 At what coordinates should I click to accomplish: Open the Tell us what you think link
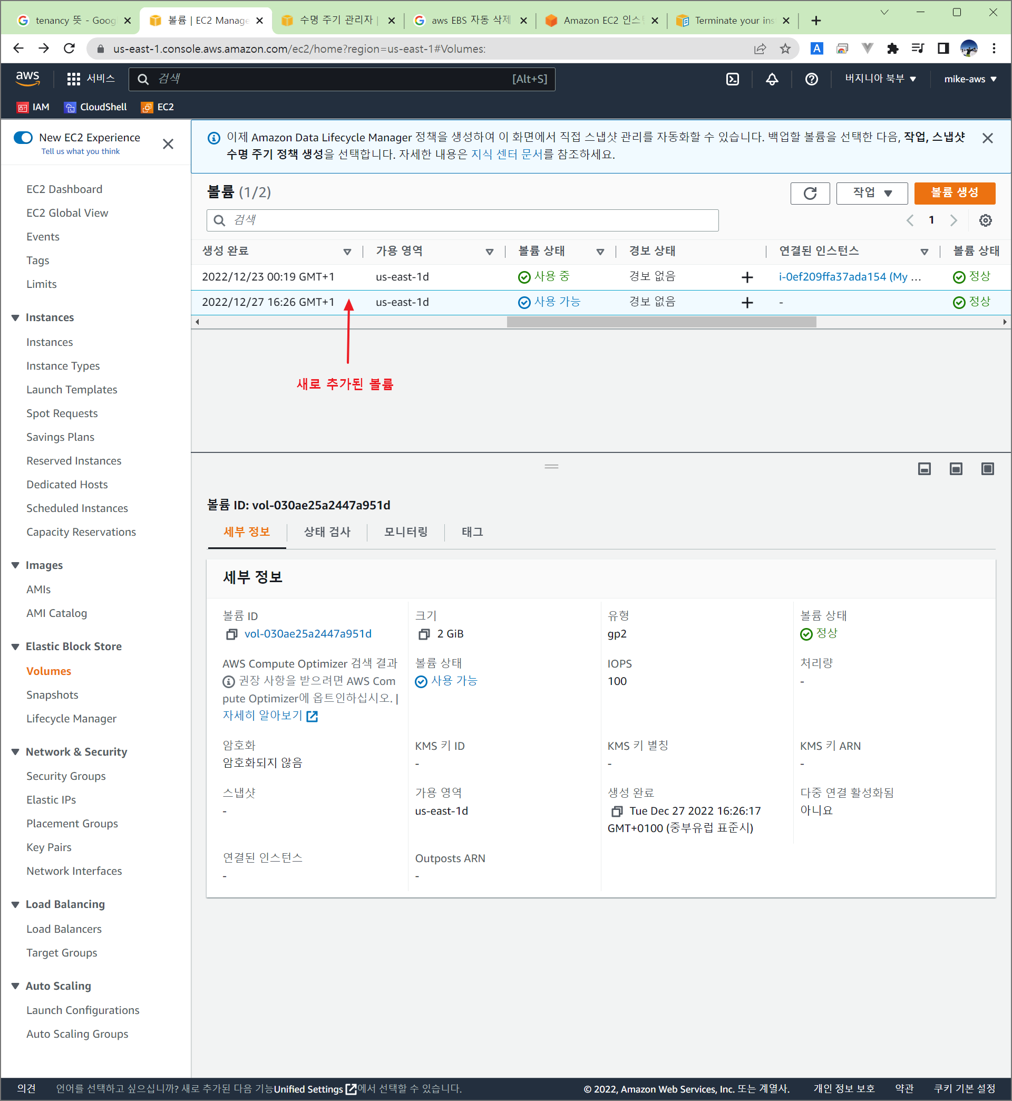[81, 152]
